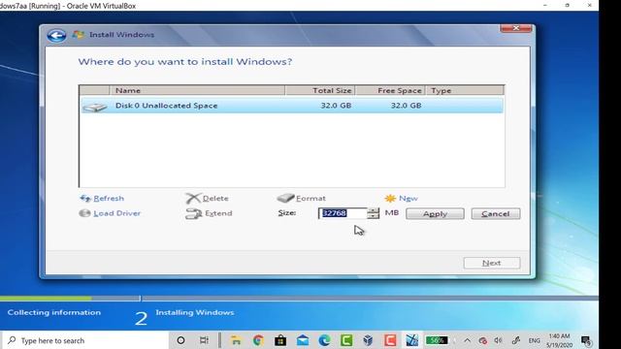Decrease size with the spinner down arrow

(x=373, y=216)
